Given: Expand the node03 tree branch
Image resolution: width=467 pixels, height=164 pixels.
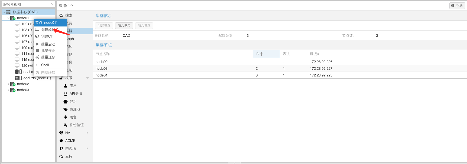Looking at the screenshot, I should point(8,90).
